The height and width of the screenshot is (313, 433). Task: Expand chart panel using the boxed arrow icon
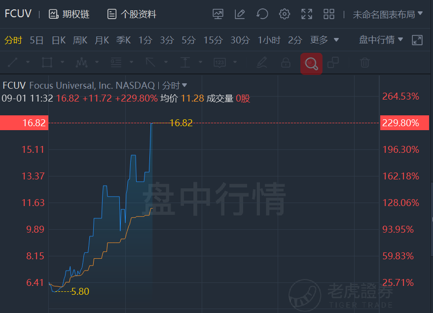point(417,40)
